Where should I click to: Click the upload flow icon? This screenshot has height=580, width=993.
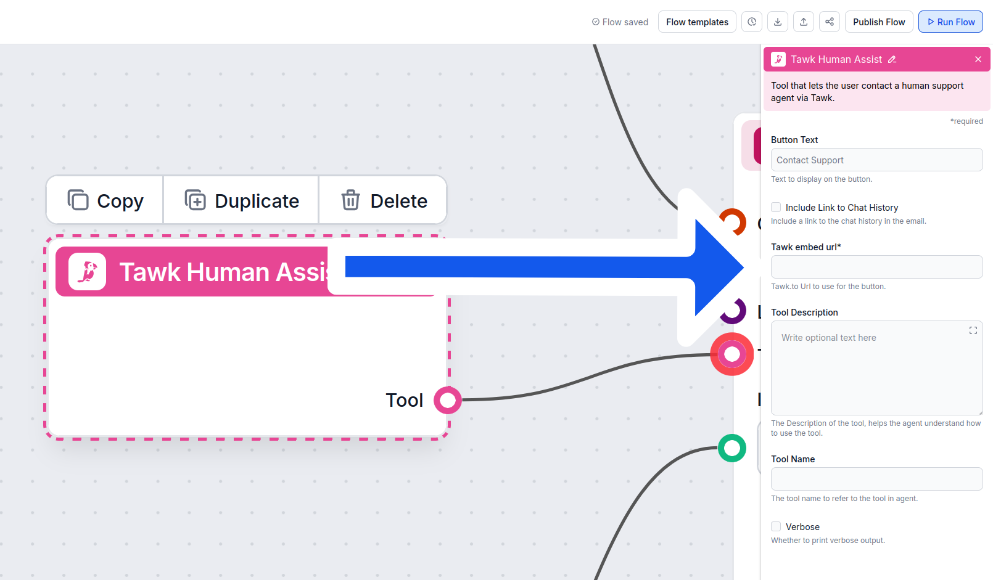(x=803, y=22)
